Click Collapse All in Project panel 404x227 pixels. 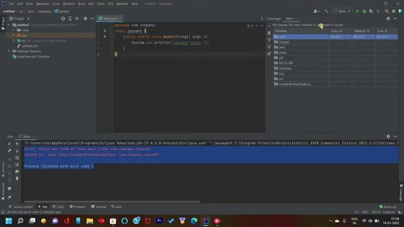(77, 18)
